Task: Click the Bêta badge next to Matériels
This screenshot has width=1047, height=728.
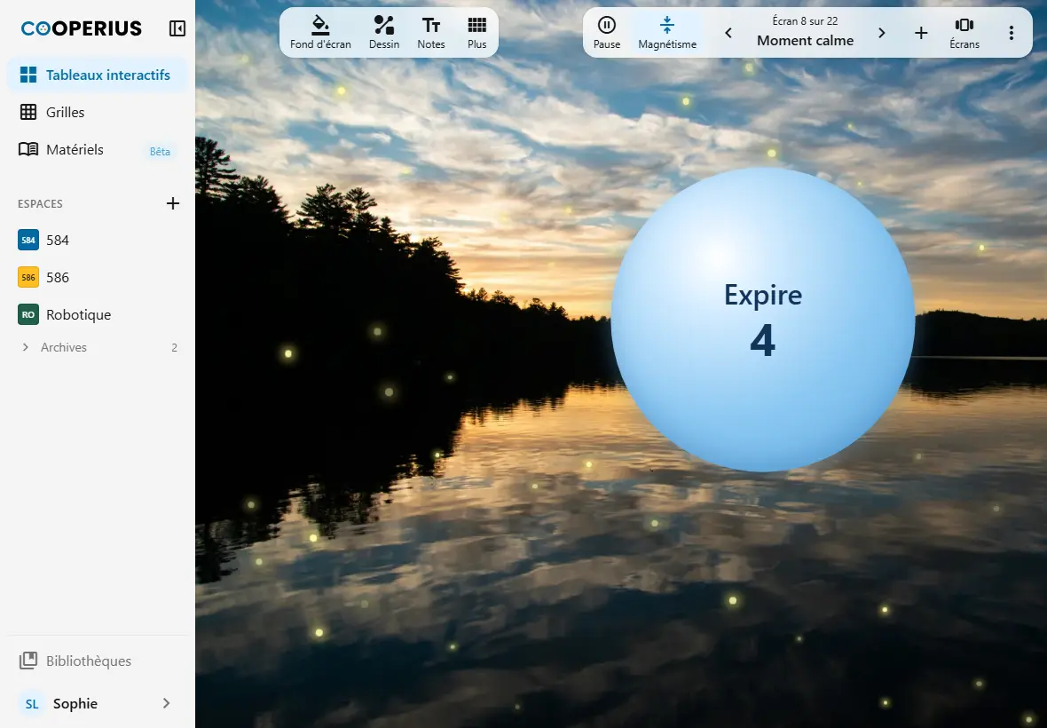Action: point(160,152)
